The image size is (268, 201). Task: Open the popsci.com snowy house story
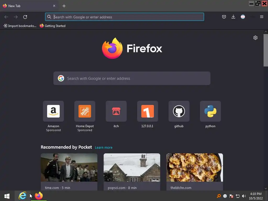click(132, 167)
